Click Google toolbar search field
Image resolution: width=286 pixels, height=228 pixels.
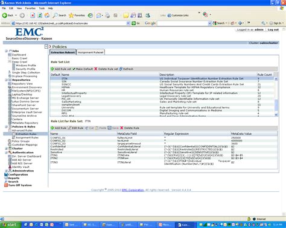[182, 23]
